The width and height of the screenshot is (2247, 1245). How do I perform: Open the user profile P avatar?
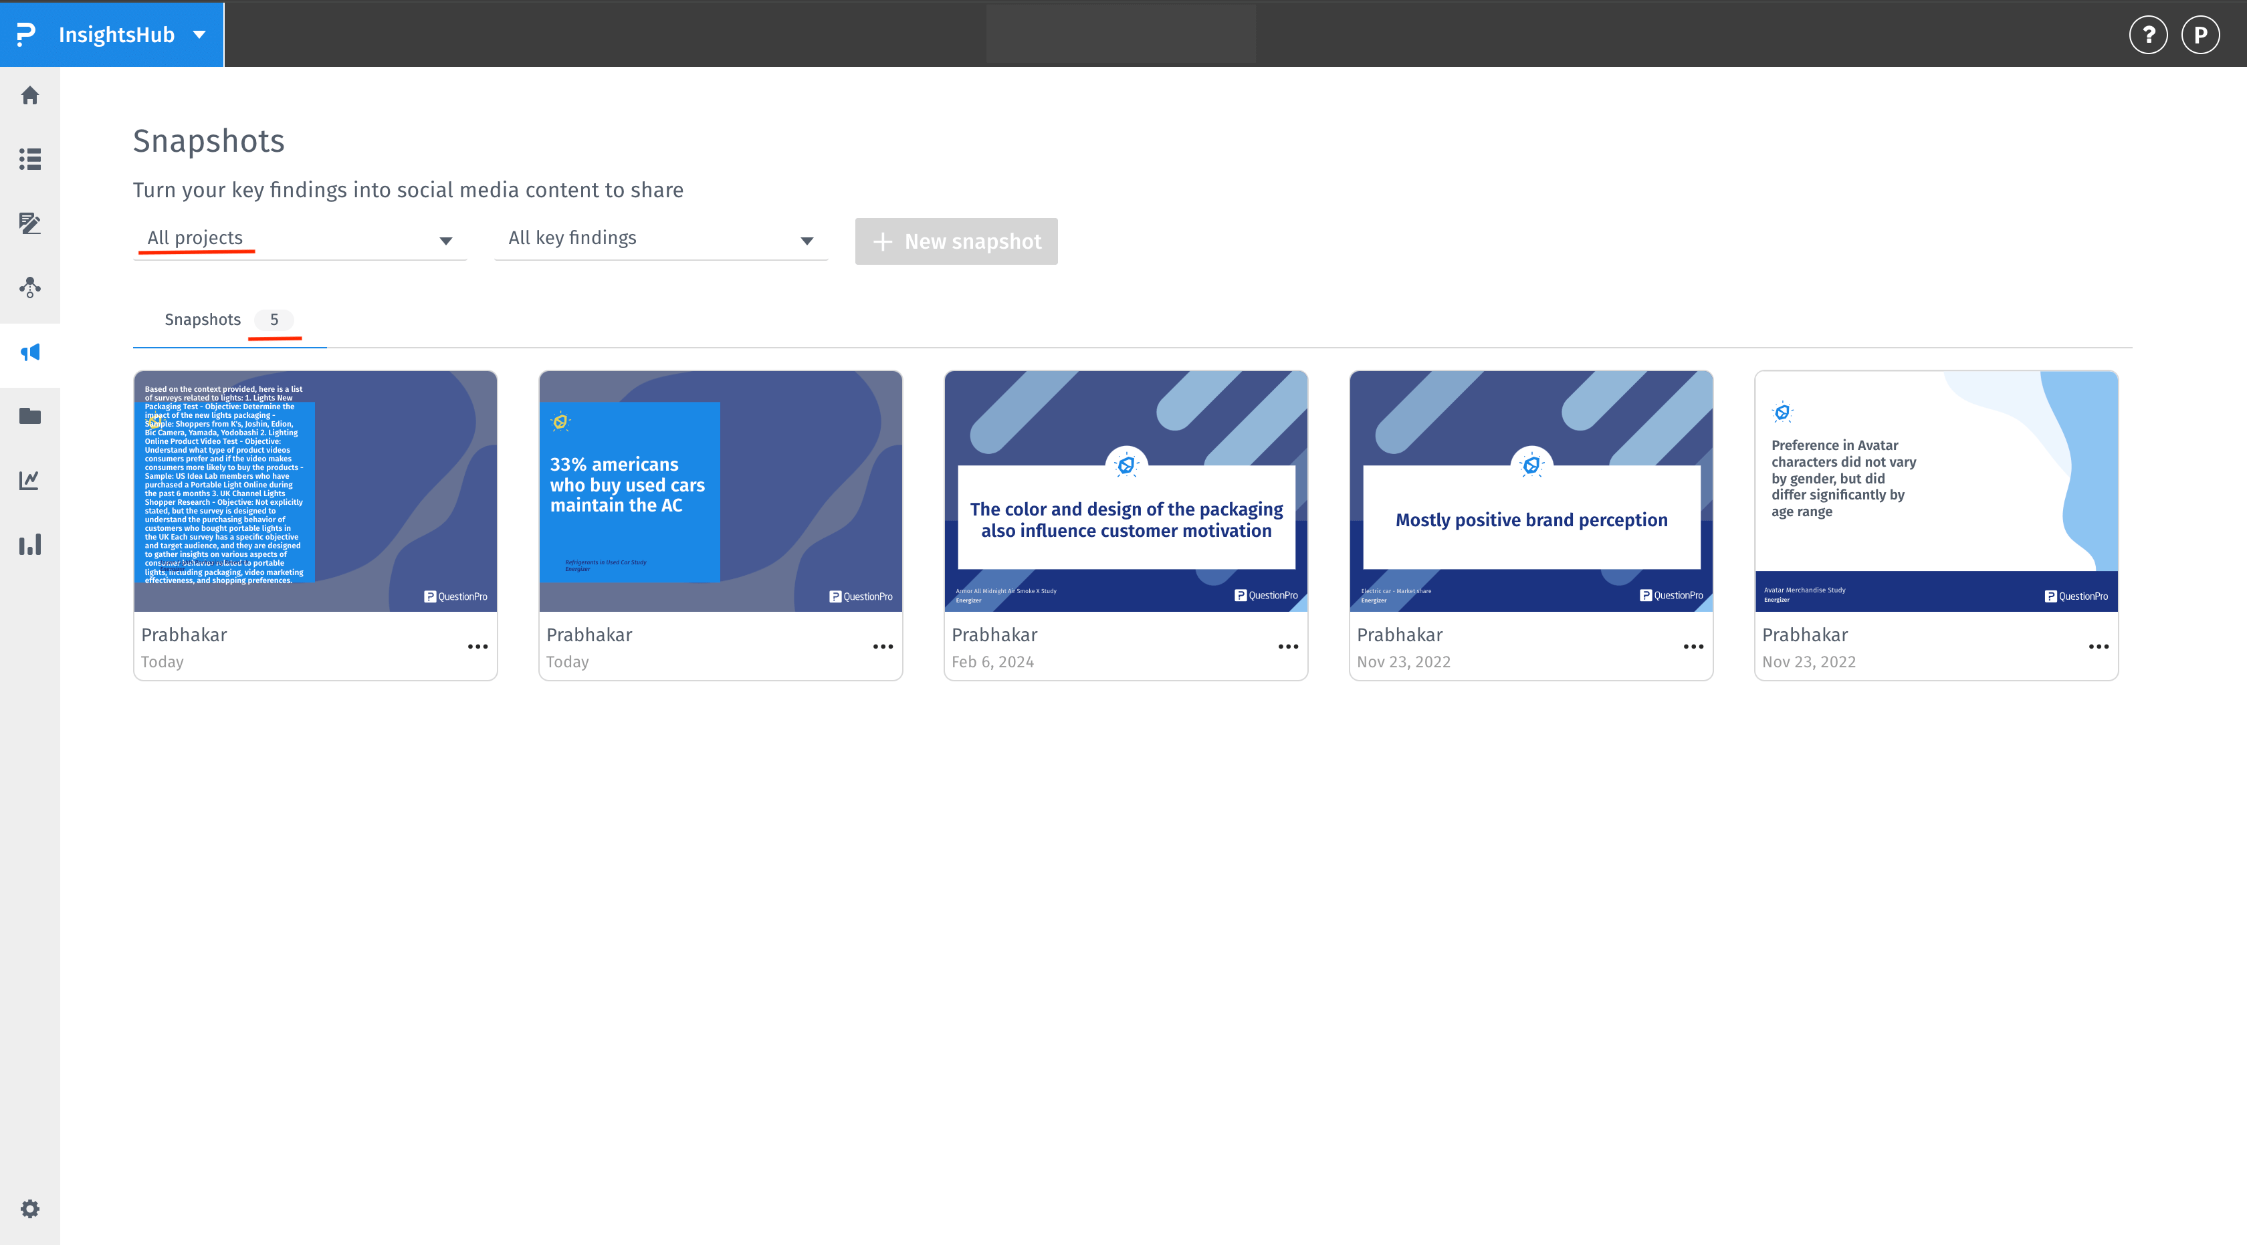[2200, 35]
